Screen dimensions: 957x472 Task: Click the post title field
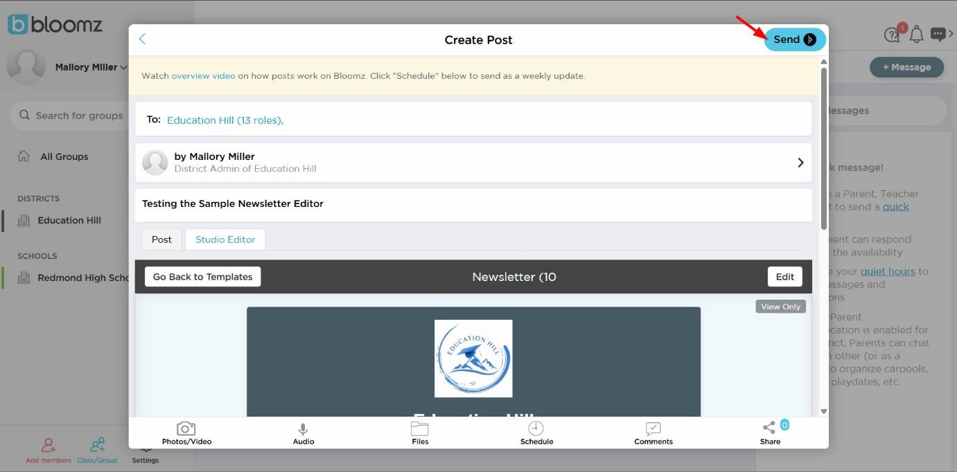[x=473, y=205]
